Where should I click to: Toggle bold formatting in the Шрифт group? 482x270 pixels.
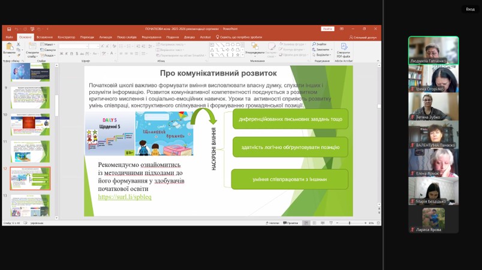click(x=62, y=54)
